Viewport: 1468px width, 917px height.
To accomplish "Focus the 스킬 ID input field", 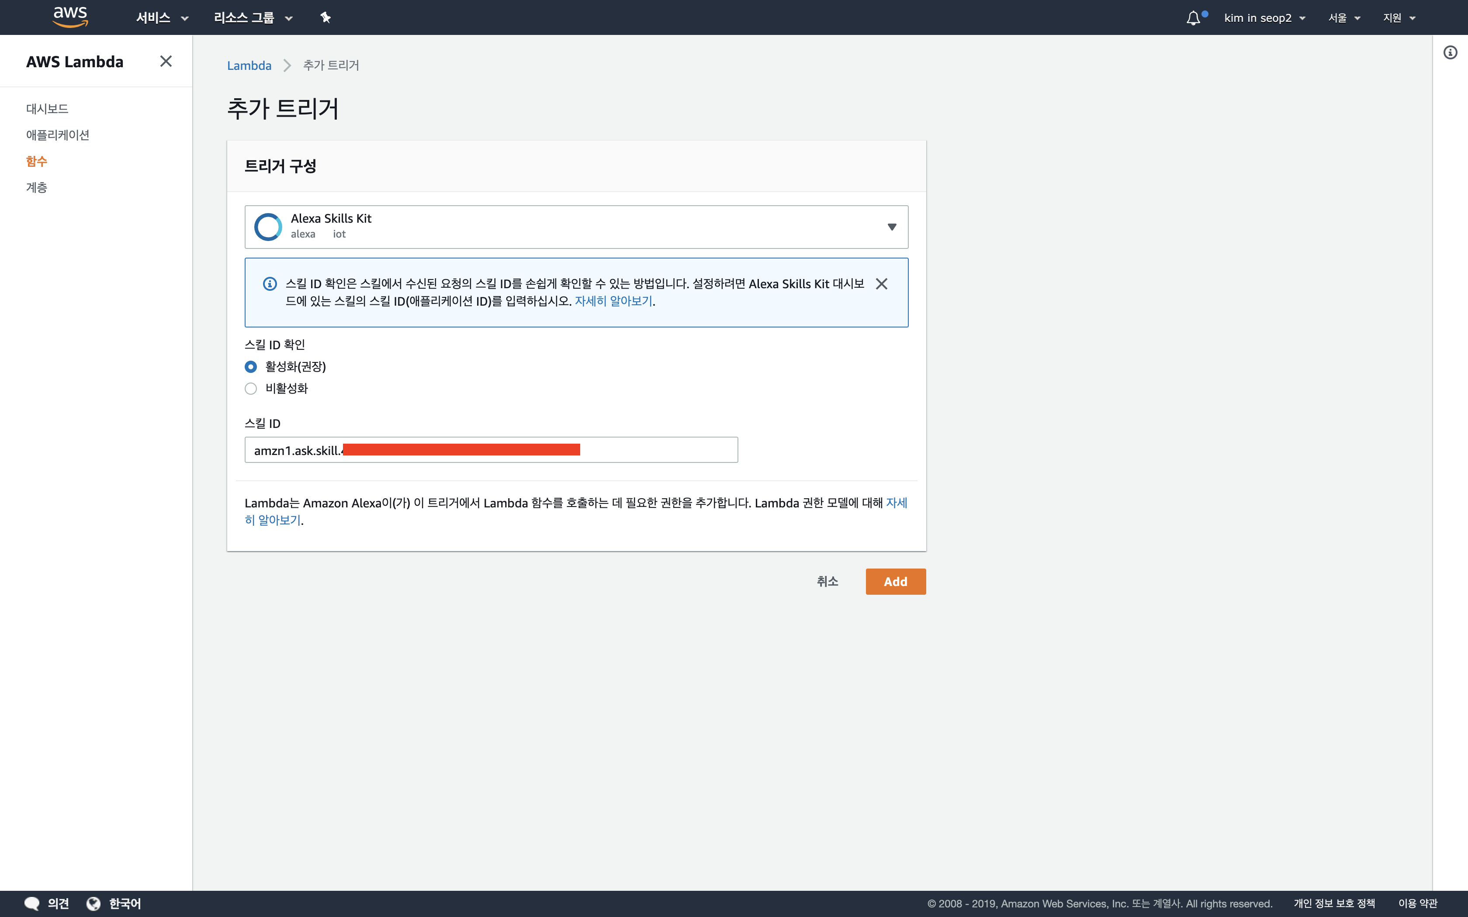I will pos(492,450).
